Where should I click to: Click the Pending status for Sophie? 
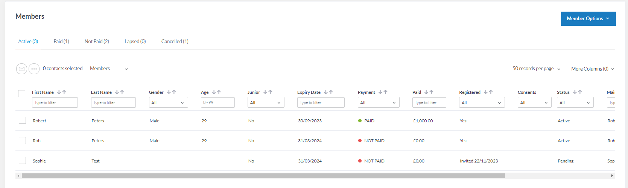[x=566, y=161]
